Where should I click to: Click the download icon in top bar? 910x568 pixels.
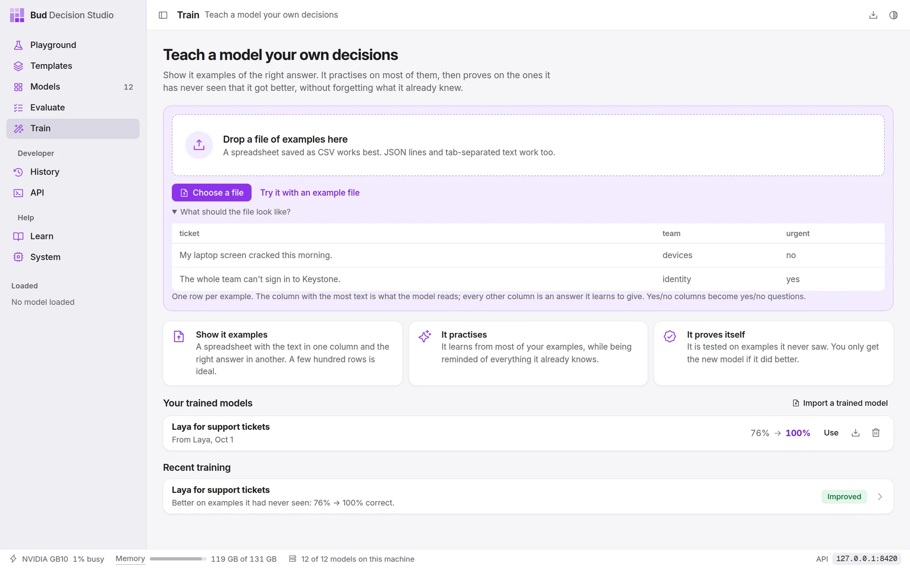pyautogui.click(x=873, y=15)
